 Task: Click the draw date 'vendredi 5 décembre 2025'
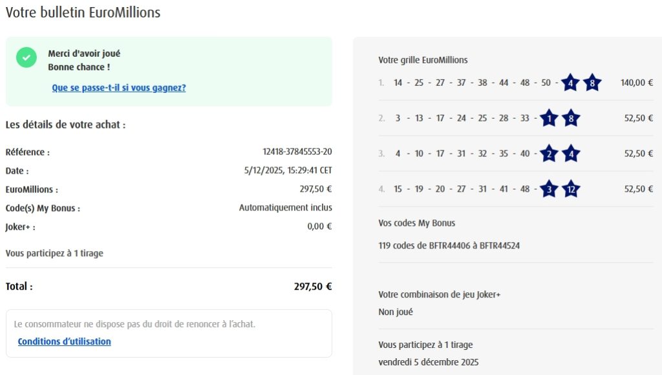tap(429, 362)
